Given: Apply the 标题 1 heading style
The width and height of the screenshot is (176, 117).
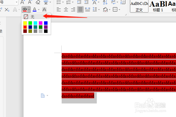Looking at the screenshot, I should click(x=158, y=6).
